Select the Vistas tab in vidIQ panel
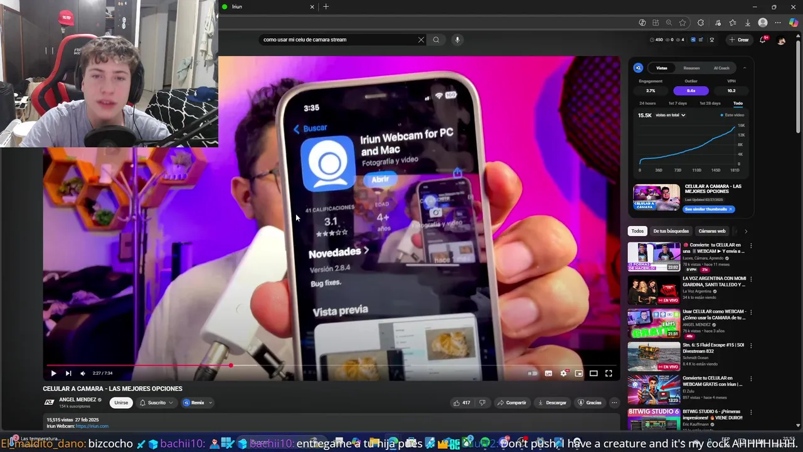803x452 pixels. click(x=662, y=68)
